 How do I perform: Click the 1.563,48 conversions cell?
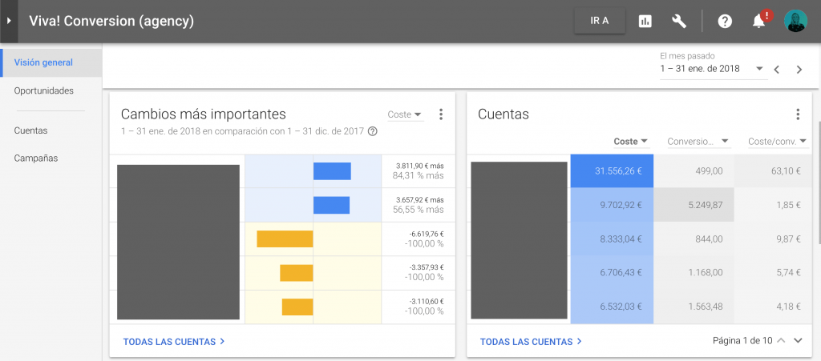(694, 307)
